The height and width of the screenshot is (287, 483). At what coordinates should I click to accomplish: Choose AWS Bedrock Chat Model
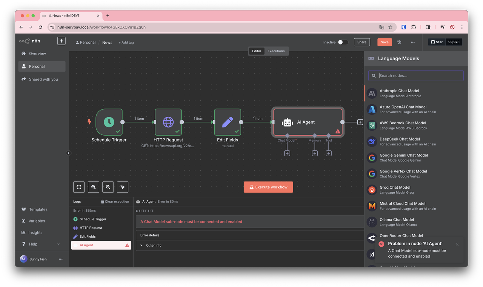click(x=416, y=125)
